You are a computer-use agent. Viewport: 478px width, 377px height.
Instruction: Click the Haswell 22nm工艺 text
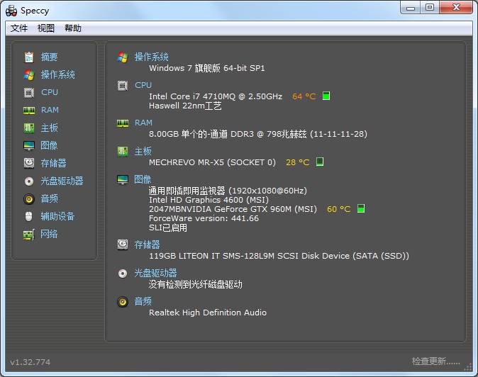[185, 106]
